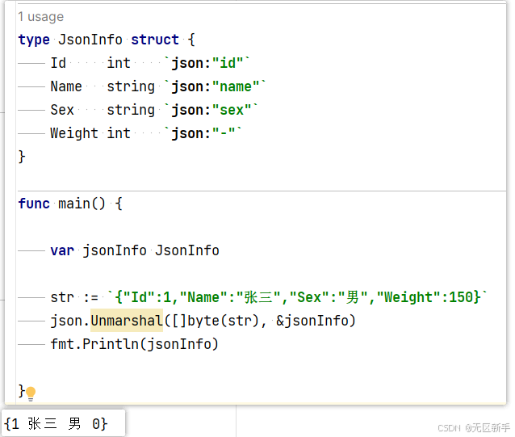Click the json:"name" struct tag
The image size is (515, 437).
coord(216,86)
